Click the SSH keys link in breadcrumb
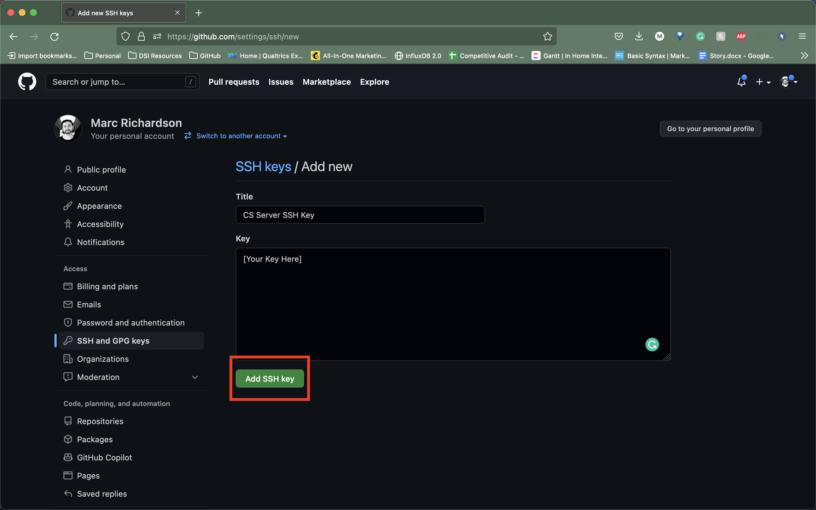 coord(263,166)
